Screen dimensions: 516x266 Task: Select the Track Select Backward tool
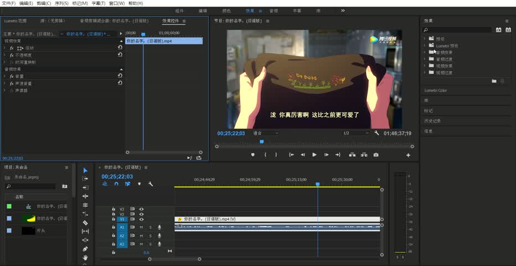tap(85, 187)
